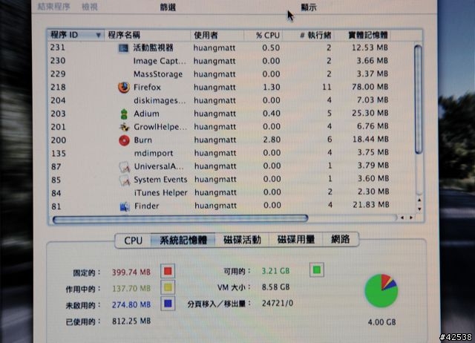Sort by the 實體記憶體 column header
The image size is (475, 343).
point(362,35)
